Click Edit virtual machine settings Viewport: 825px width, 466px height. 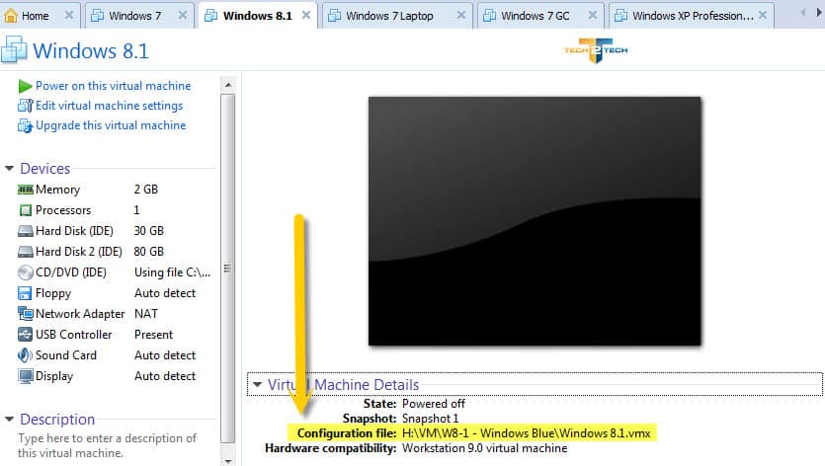pos(109,106)
